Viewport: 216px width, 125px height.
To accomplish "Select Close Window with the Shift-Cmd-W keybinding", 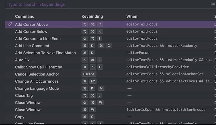I will click(28, 102).
